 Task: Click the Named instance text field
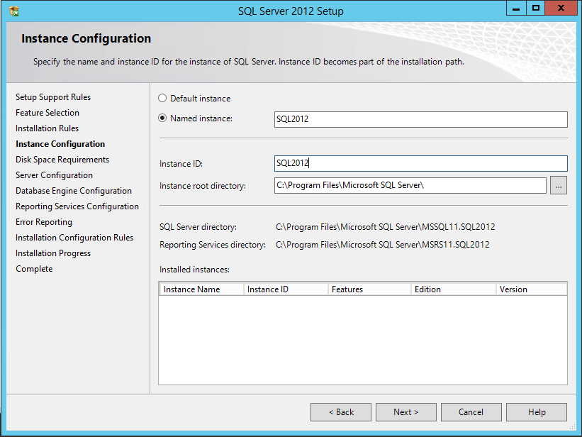click(420, 119)
